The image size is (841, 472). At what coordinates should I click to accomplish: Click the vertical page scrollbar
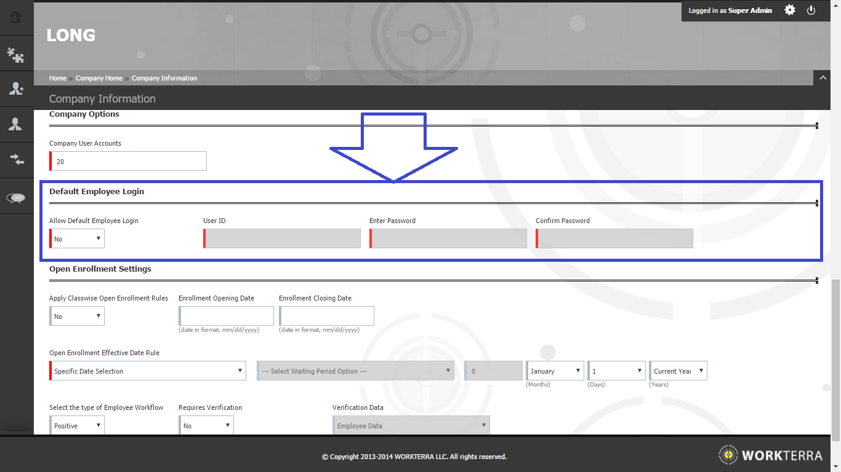[x=835, y=356]
